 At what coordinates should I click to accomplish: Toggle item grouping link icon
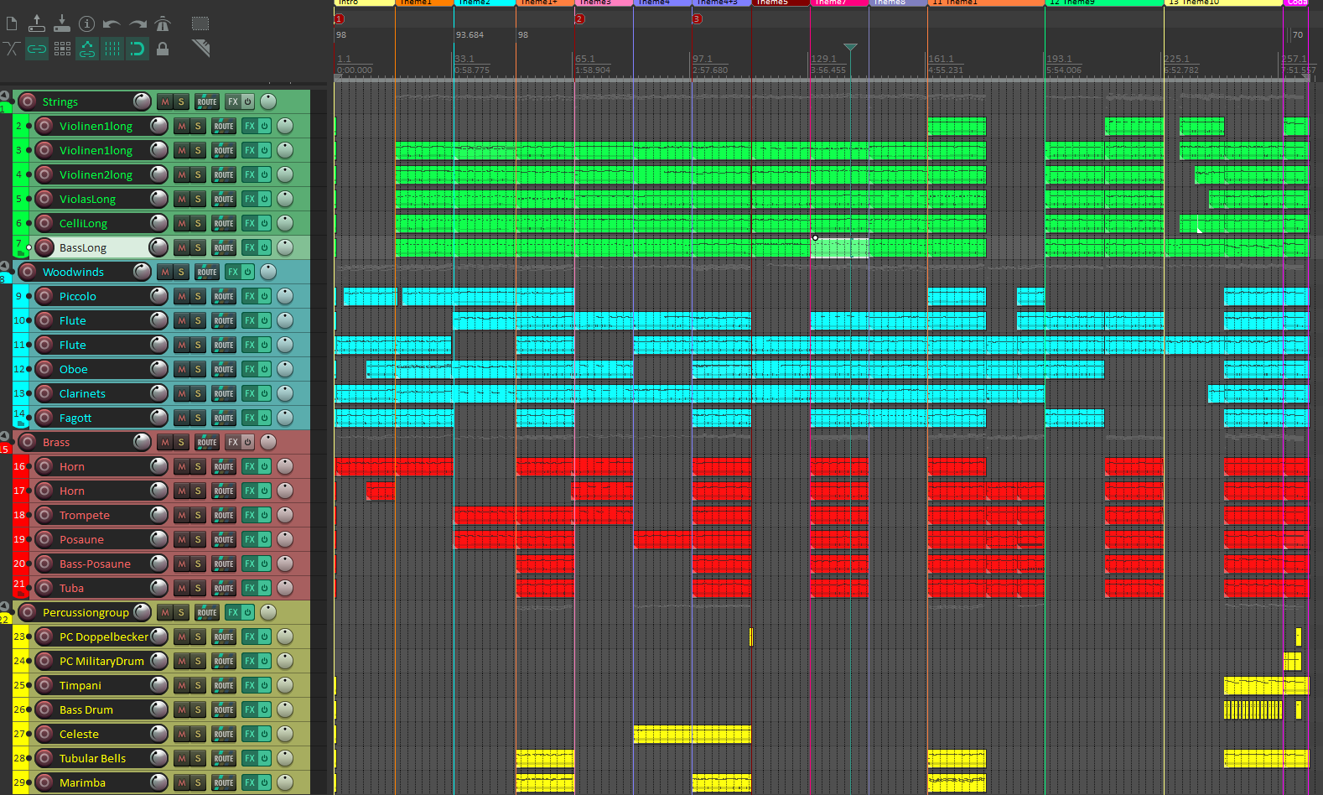(x=37, y=49)
